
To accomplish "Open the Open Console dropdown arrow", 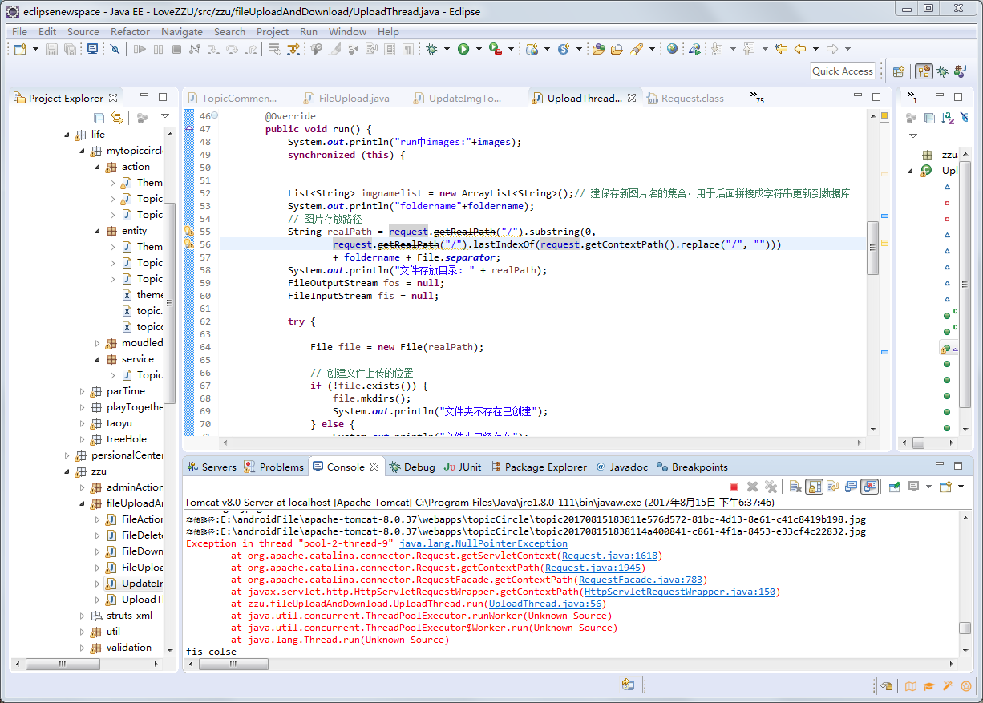I will click(x=961, y=487).
